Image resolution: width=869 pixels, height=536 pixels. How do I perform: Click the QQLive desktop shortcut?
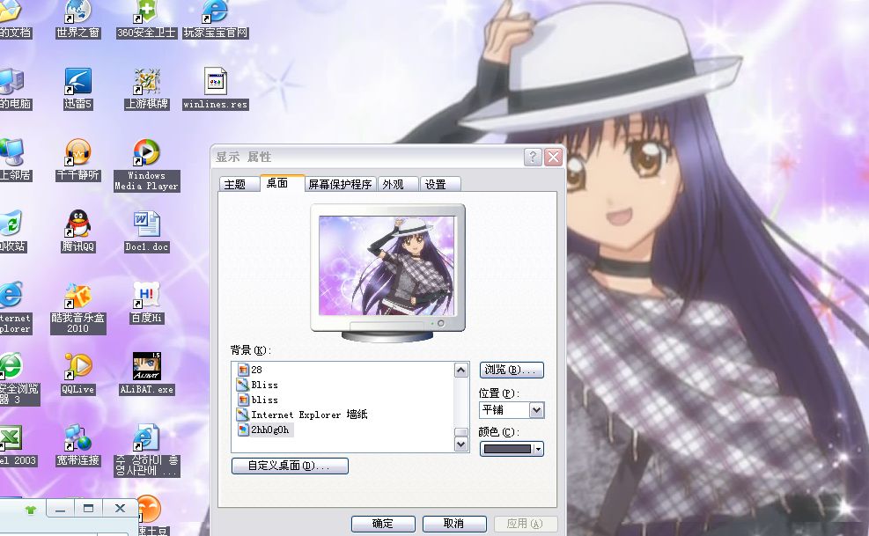(77, 367)
